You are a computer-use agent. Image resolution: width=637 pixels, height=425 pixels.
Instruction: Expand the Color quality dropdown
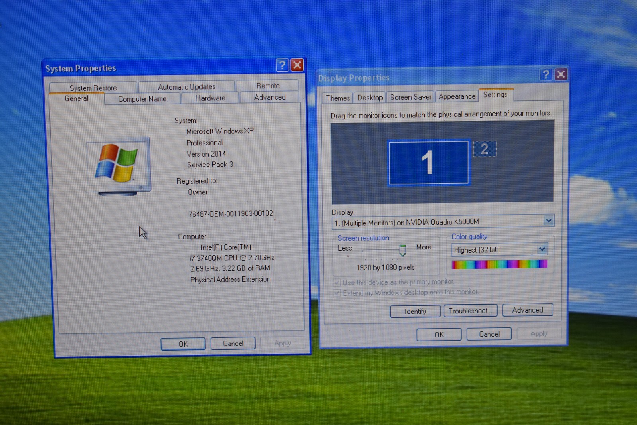click(x=542, y=249)
